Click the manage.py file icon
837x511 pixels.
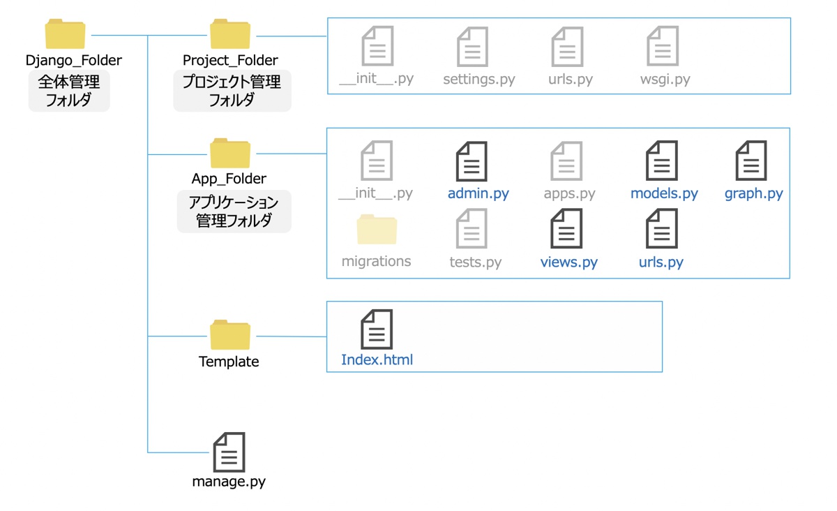coord(229,452)
